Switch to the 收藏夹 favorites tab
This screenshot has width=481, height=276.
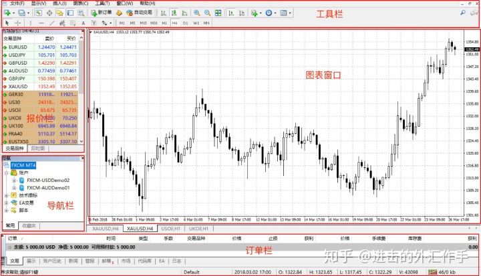(x=29, y=226)
